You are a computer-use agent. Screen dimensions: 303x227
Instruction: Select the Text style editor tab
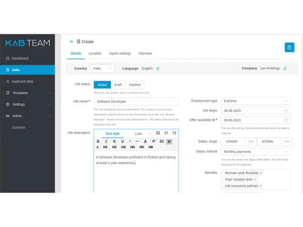pos(113,134)
